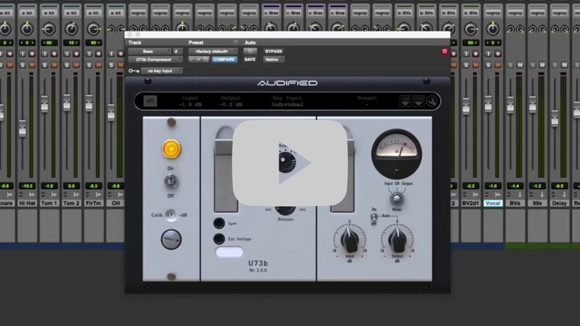Solo the Vocal track
This screenshot has width=580, height=326.
pyautogui.click(x=488, y=65)
